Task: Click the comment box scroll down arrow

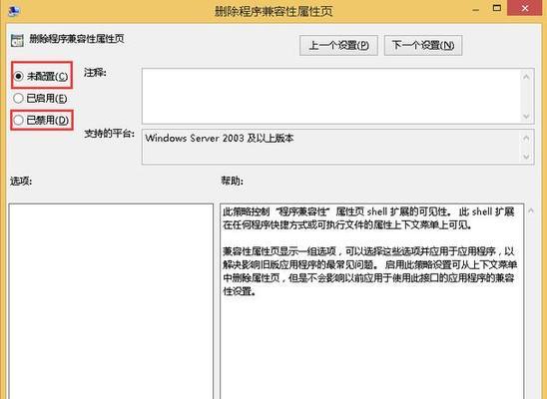Action: pyautogui.click(x=526, y=116)
